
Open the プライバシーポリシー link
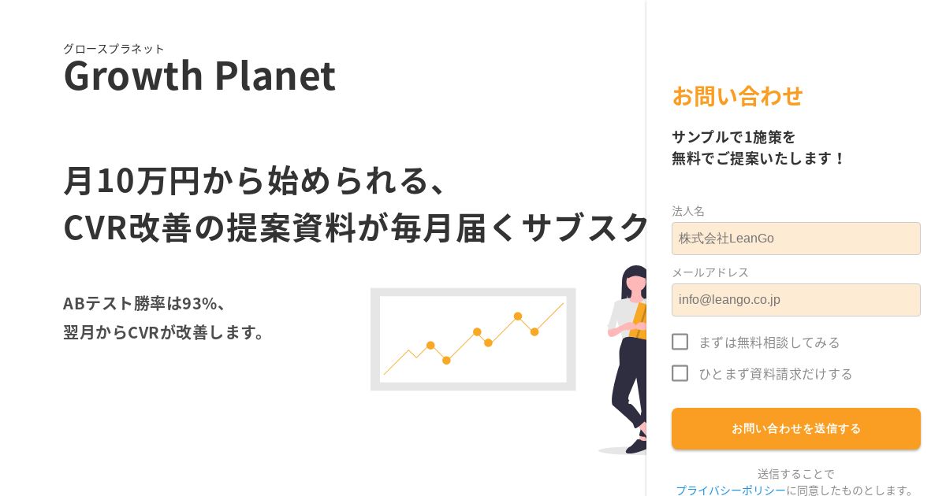(731, 490)
